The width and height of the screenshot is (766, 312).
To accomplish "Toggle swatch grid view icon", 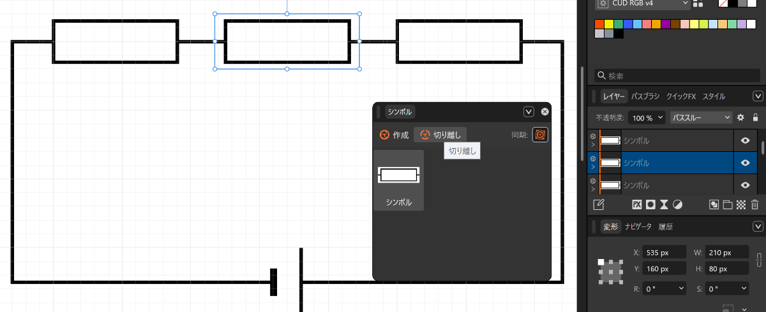I will click(x=698, y=3).
